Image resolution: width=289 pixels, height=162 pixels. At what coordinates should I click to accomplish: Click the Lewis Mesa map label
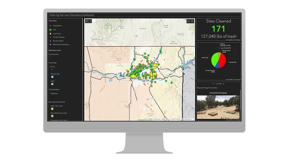[x=122, y=27]
